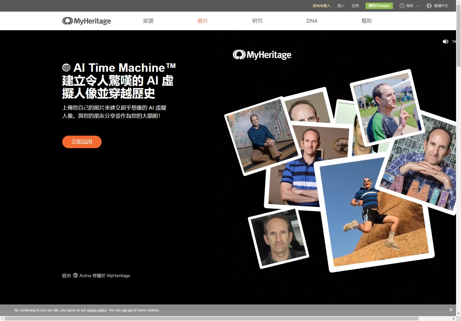The width and height of the screenshot is (461, 321).
Task: Click the photo of man pointing finger up
Action: [387, 107]
